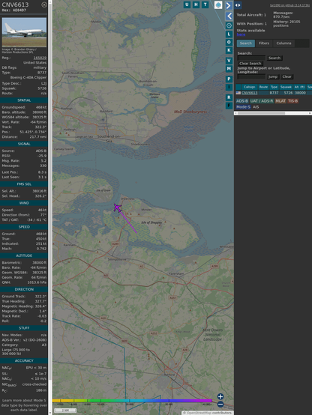Click the Clear Search button

pos(250,63)
